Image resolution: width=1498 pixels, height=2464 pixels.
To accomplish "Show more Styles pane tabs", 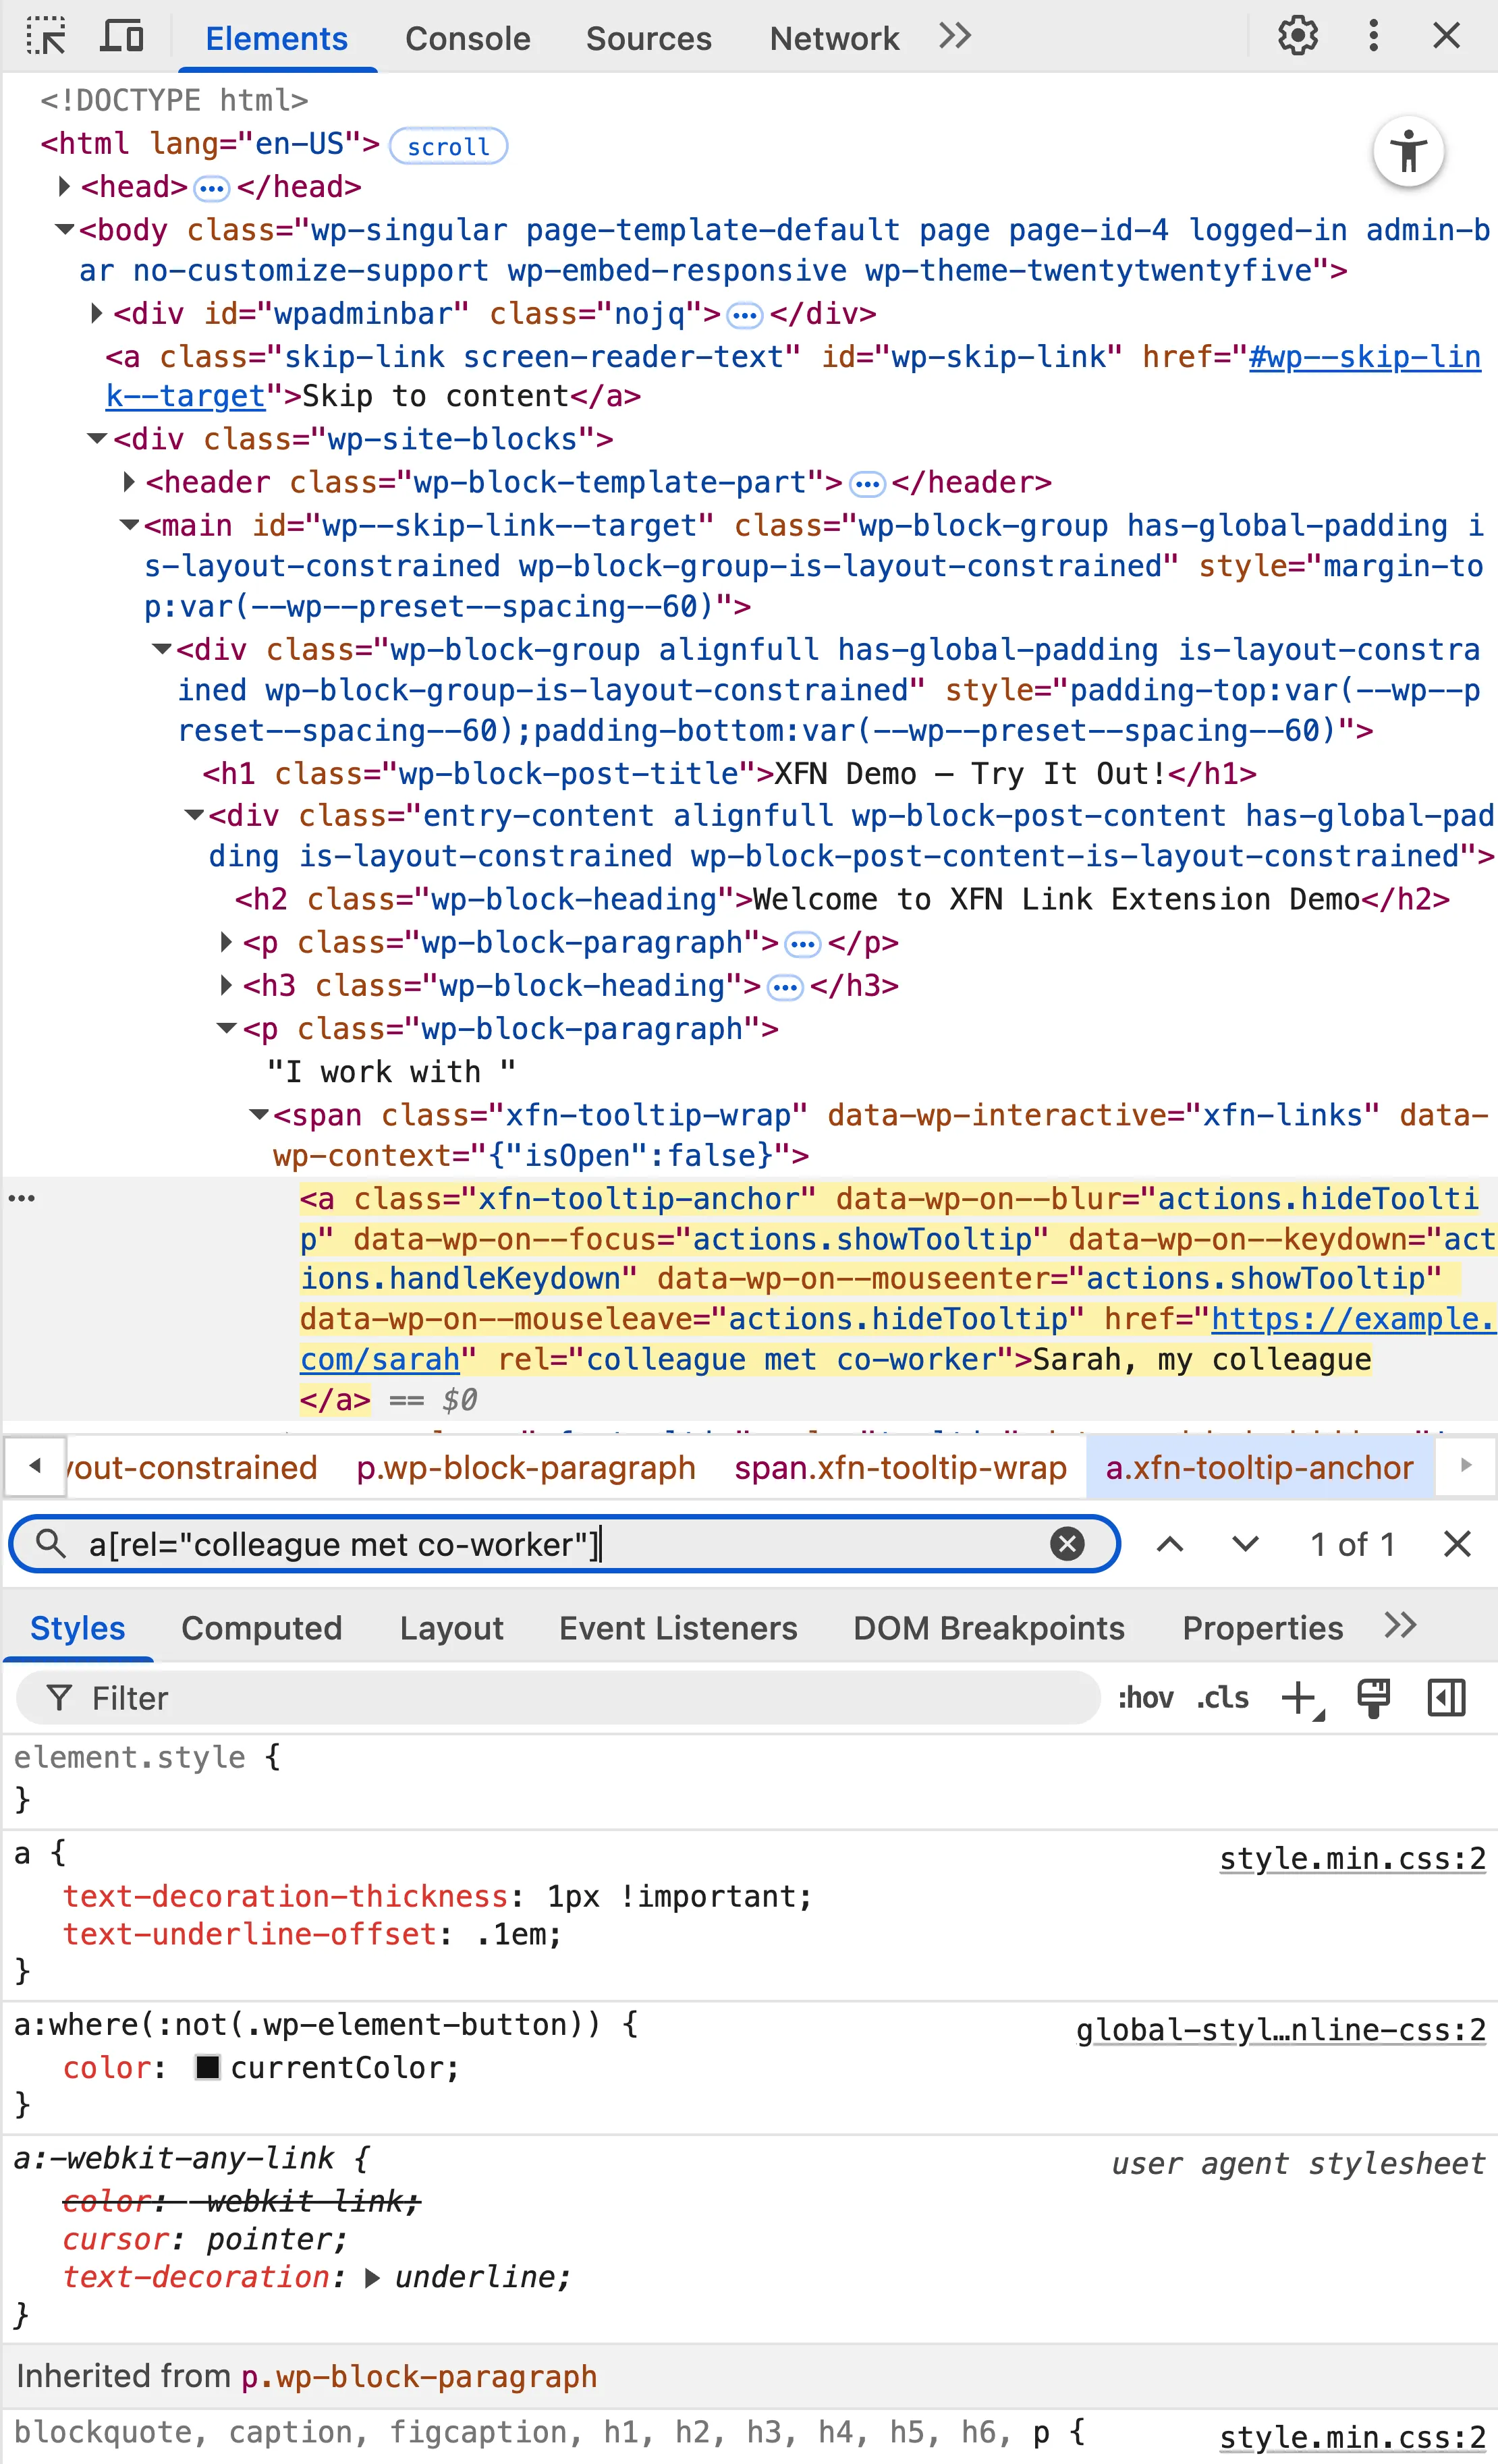I will (1400, 1626).
